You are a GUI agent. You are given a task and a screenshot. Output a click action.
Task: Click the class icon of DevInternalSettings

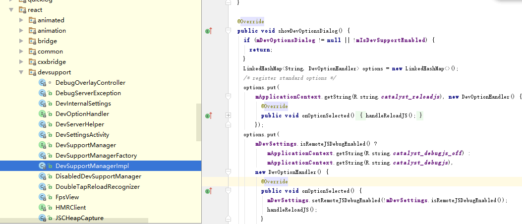(42, 104)
